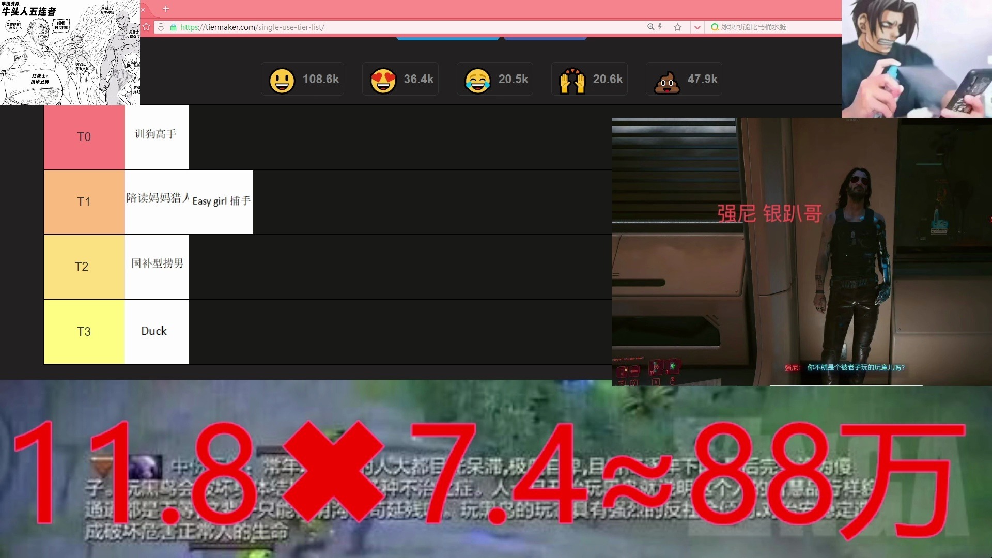Viewport: 992px width, 558px height.
Task: Click the green padlock icon
Action: click(x=174, y=27)
